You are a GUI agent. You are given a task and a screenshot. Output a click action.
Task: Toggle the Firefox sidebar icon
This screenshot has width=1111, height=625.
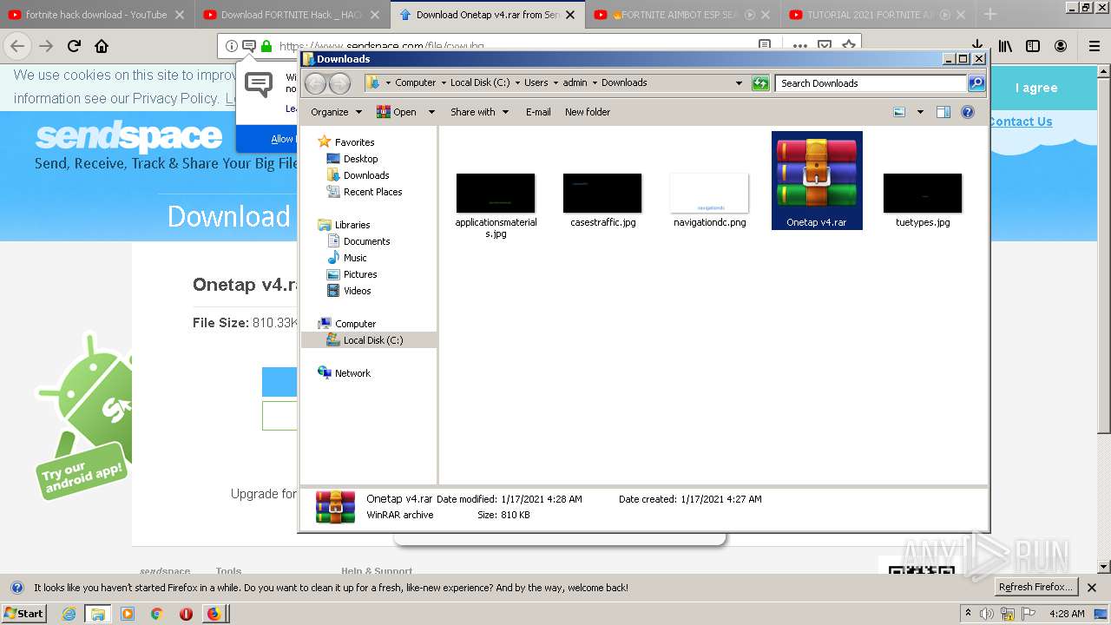click(1033, 46)
